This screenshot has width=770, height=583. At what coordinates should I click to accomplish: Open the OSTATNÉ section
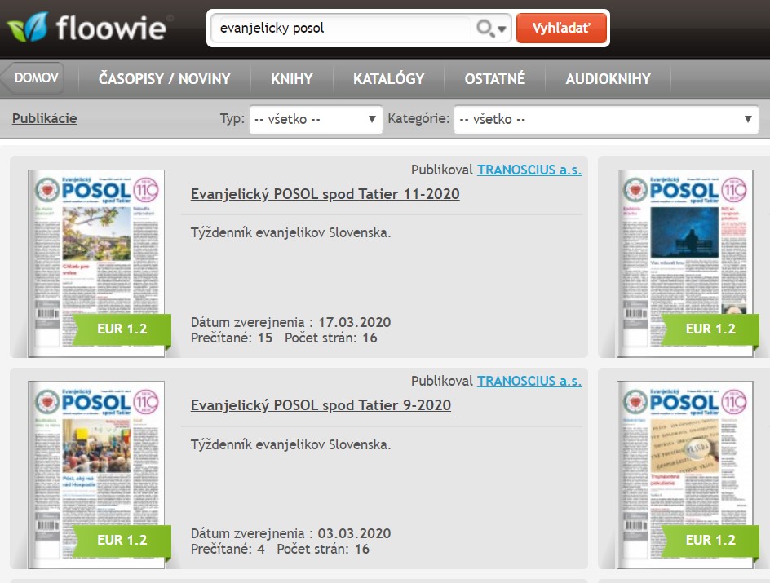click(x=495, y=78)
